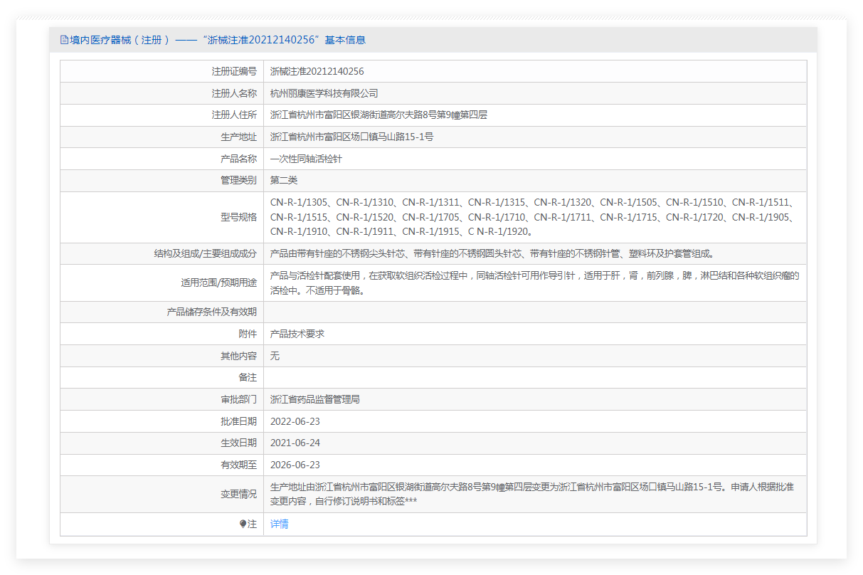The image size is (863, 575).
Task: Click the 备注 row label
Action: pyautogui.click(x=248, y=377)
